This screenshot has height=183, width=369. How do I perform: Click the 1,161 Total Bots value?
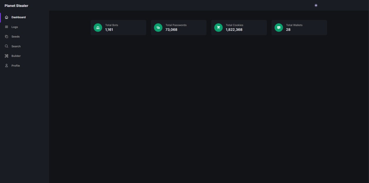click(x=109, y=30)
